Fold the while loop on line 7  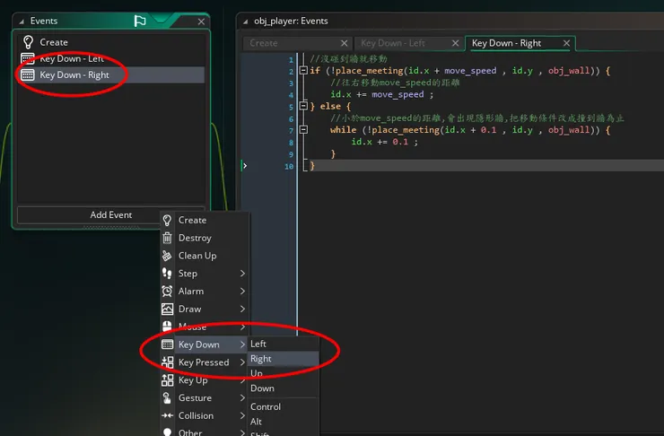303,129
